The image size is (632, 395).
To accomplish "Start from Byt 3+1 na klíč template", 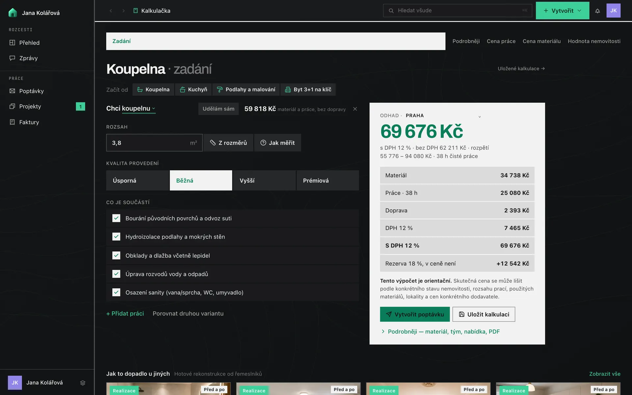I will click(x=308, y=90).
